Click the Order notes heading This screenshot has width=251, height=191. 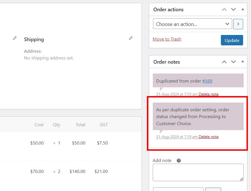[167, 62]
